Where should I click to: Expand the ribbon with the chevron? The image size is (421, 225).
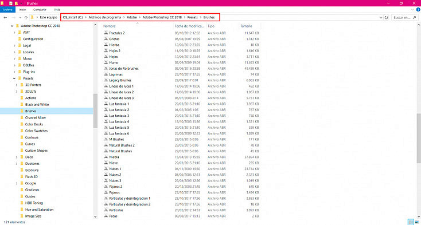413,9
